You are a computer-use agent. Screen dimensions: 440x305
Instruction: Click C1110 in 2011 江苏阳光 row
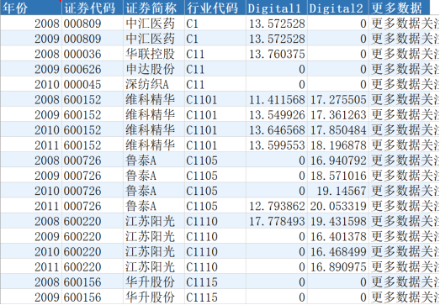[x=215, y=266]
